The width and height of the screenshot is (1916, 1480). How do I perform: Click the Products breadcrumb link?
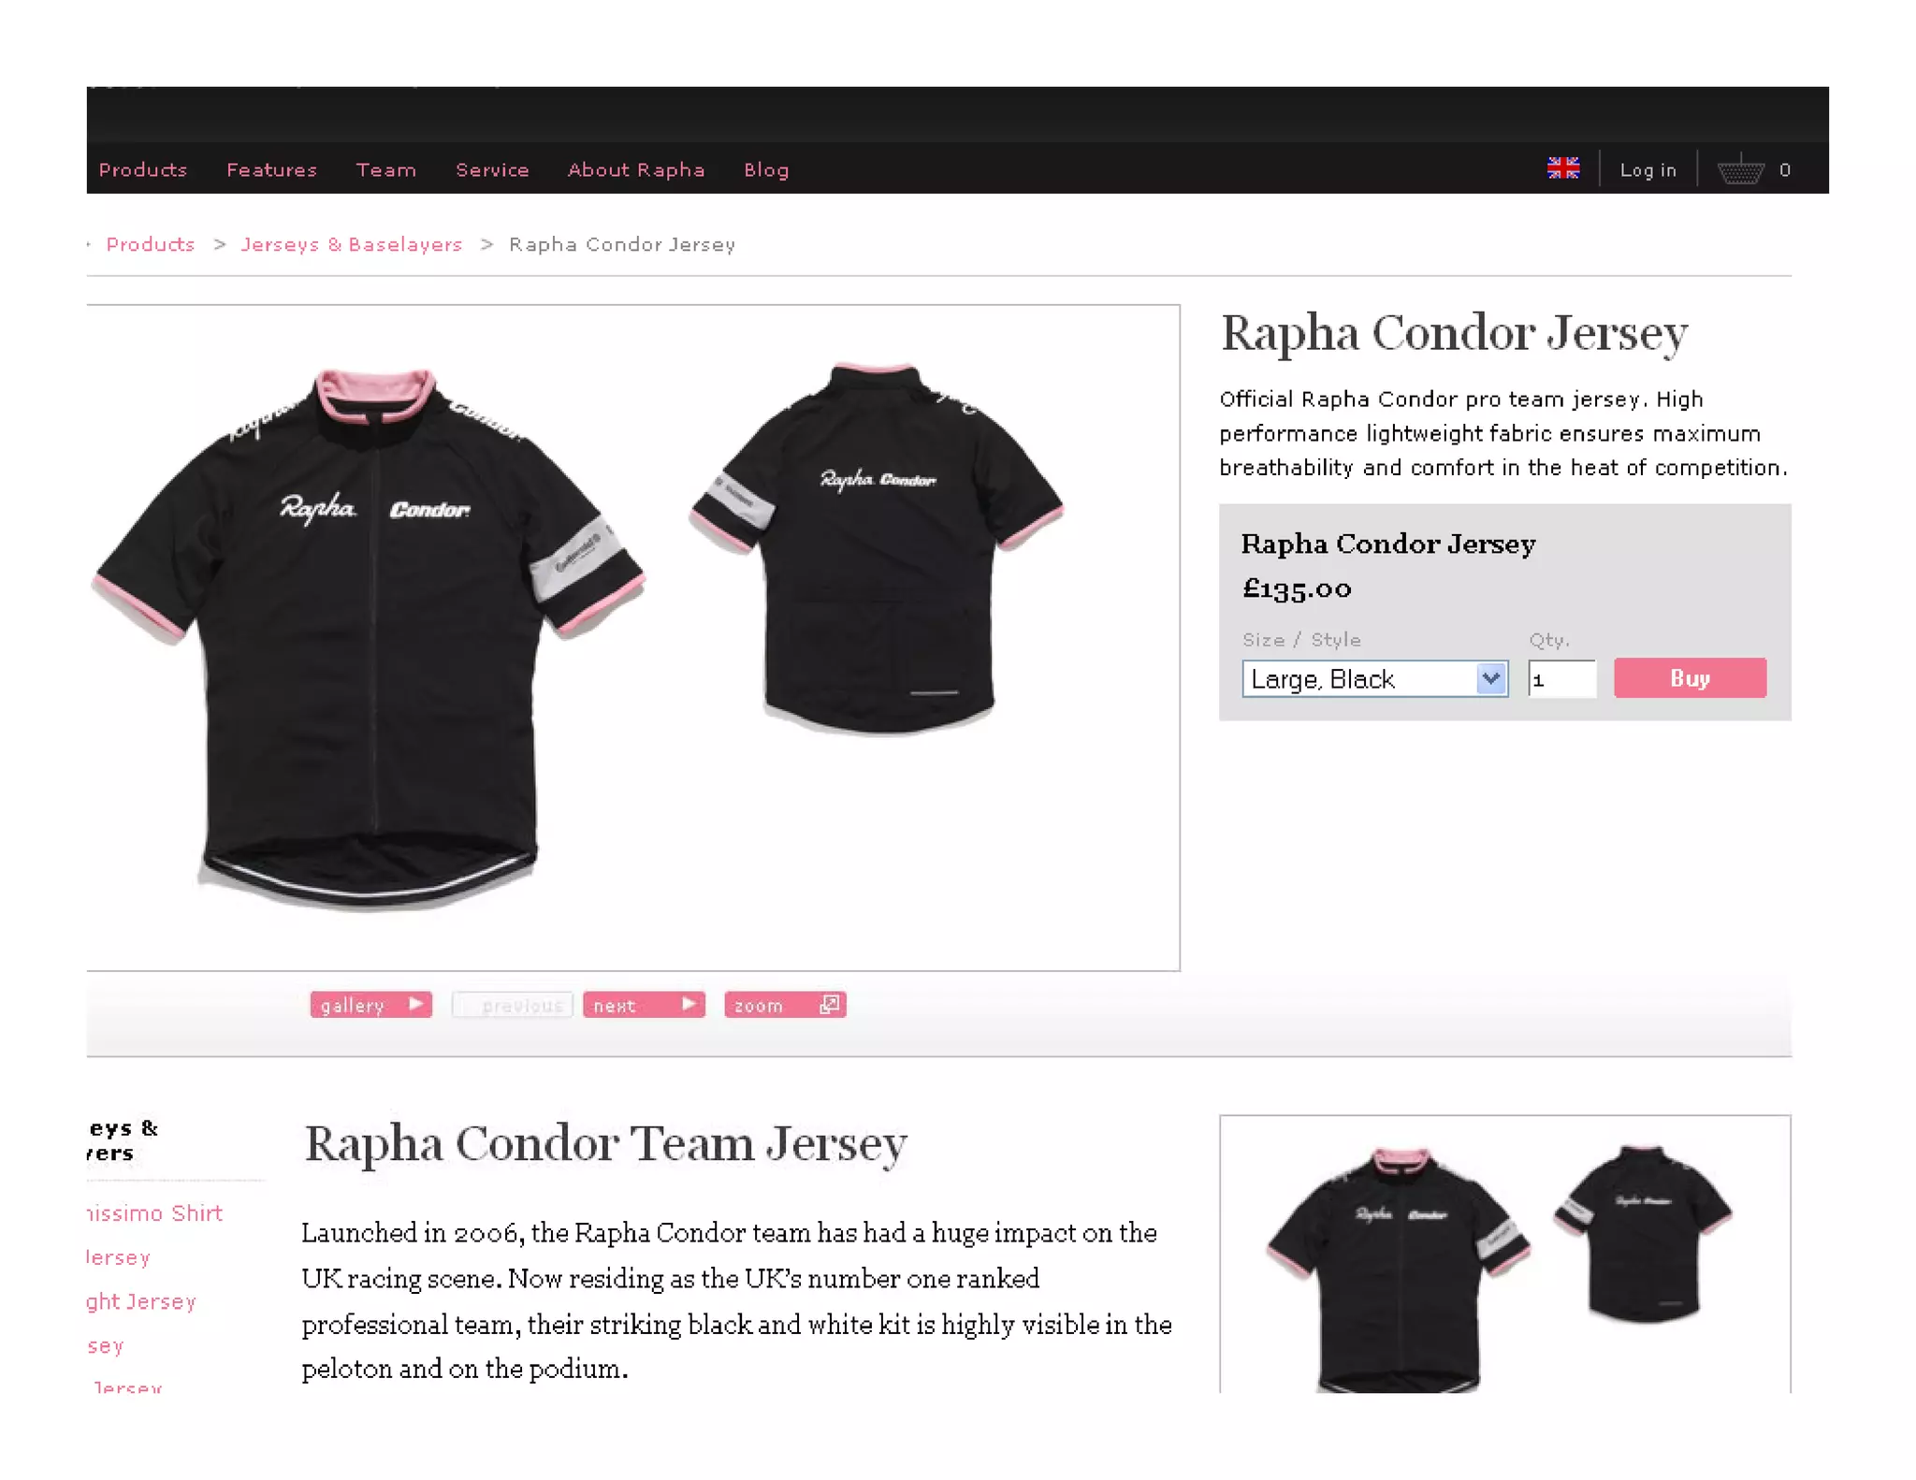click(x=151, y=244)
